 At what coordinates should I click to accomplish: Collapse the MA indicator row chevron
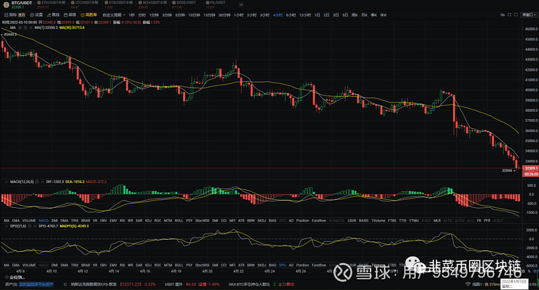point(6,28)
